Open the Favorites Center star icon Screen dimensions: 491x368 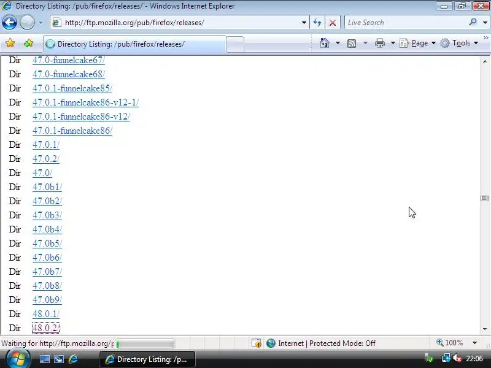(x=10, y=43)
